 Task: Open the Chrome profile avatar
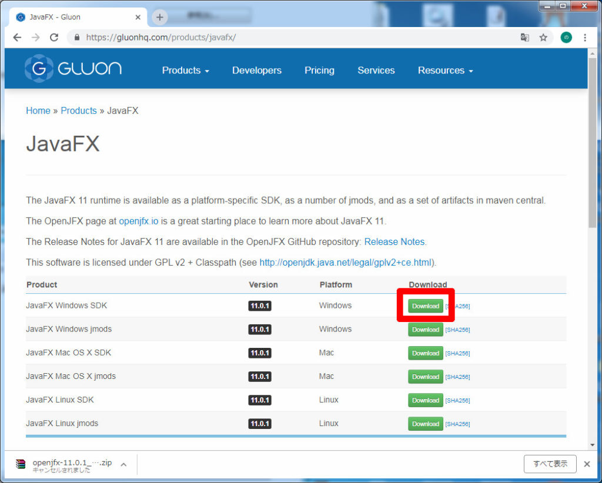tap(566, 36)
